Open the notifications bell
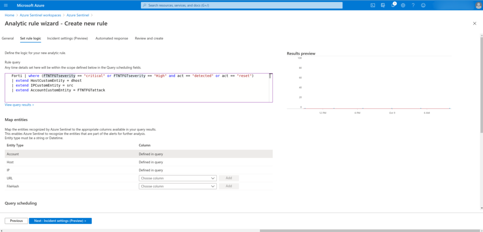 (393, 5)
